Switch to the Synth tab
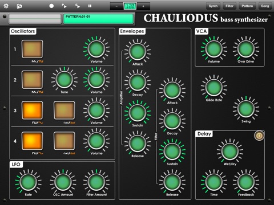The width and height of the screenshot is (274, 205). [x=213, y=6]
